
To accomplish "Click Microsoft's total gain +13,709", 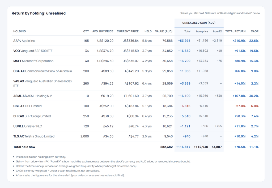I will pos(184,61).
